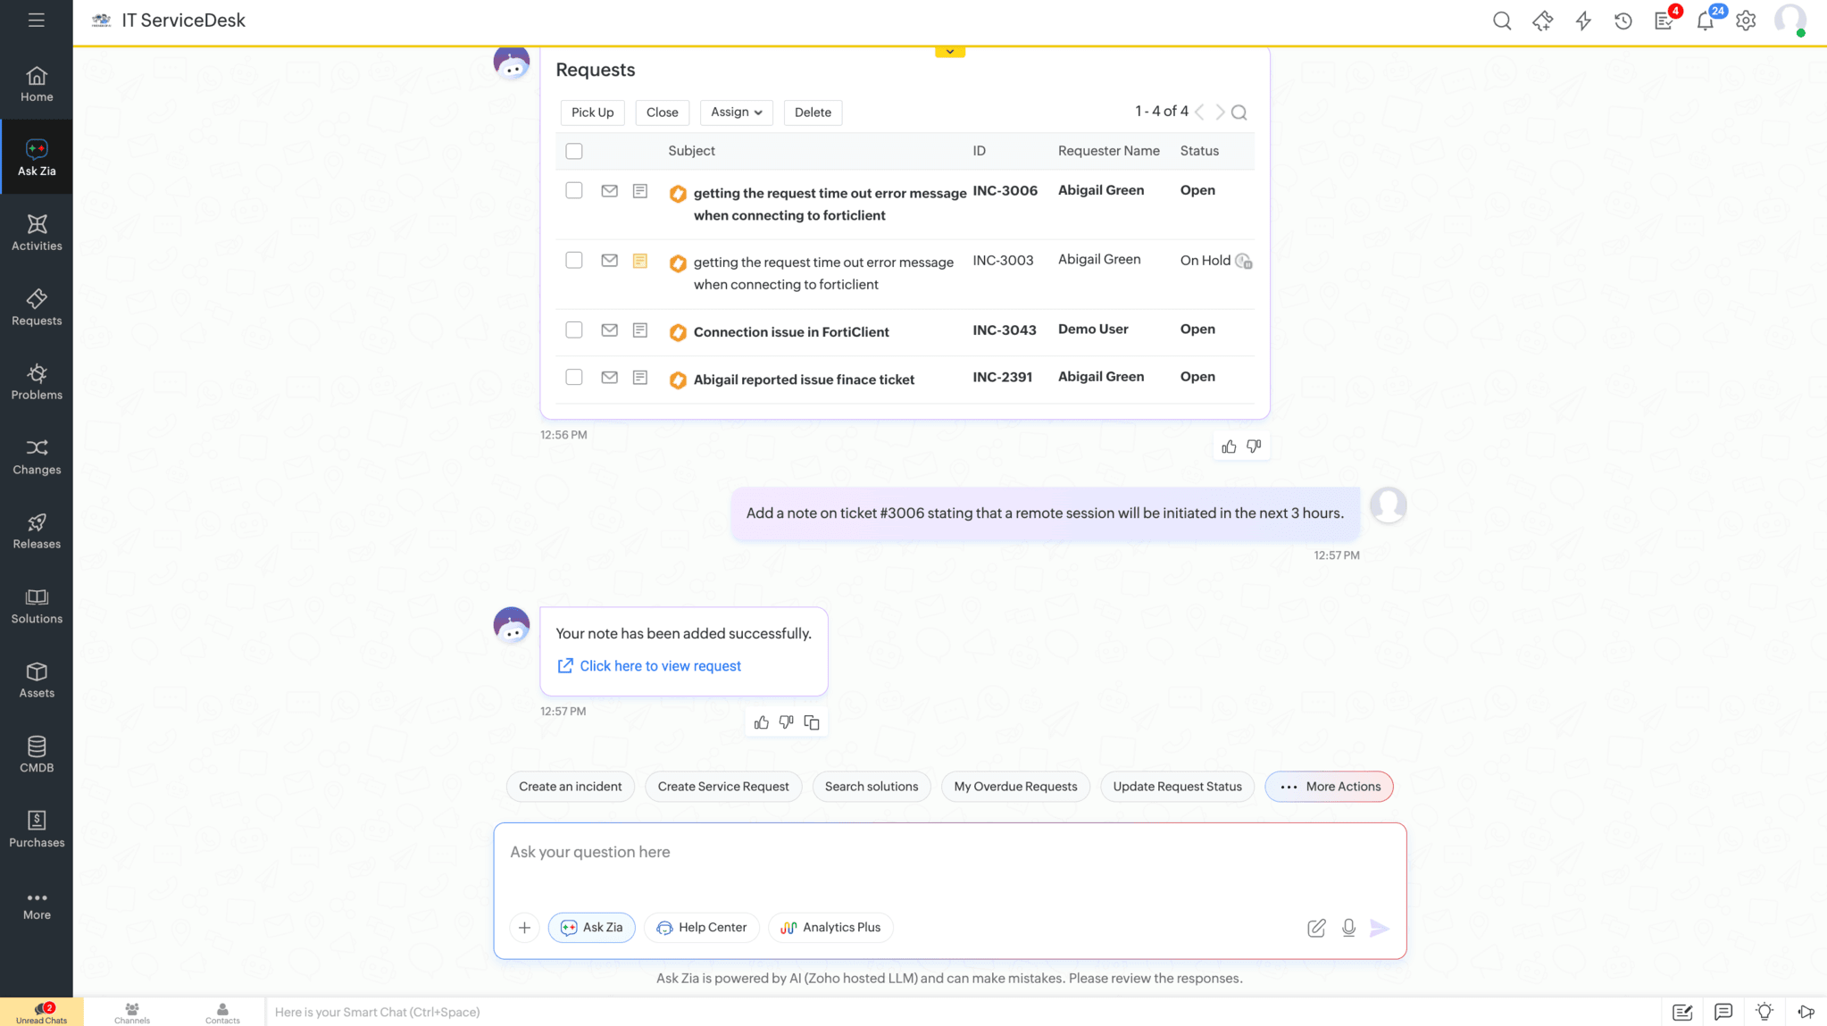Open the notifications bell

pyautogui.click(x=1706, y=20)
